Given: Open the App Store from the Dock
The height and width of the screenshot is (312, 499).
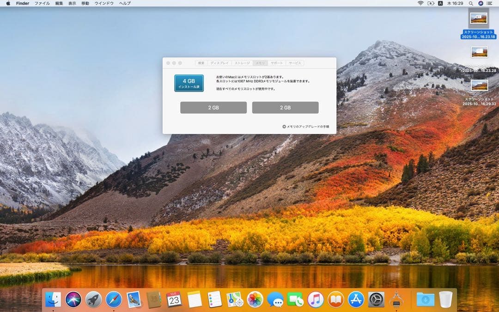Looking at the screenshot, I should pyautogui.click(x=356, y=300).
